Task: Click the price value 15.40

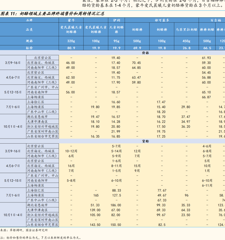Action: point(161,107)
